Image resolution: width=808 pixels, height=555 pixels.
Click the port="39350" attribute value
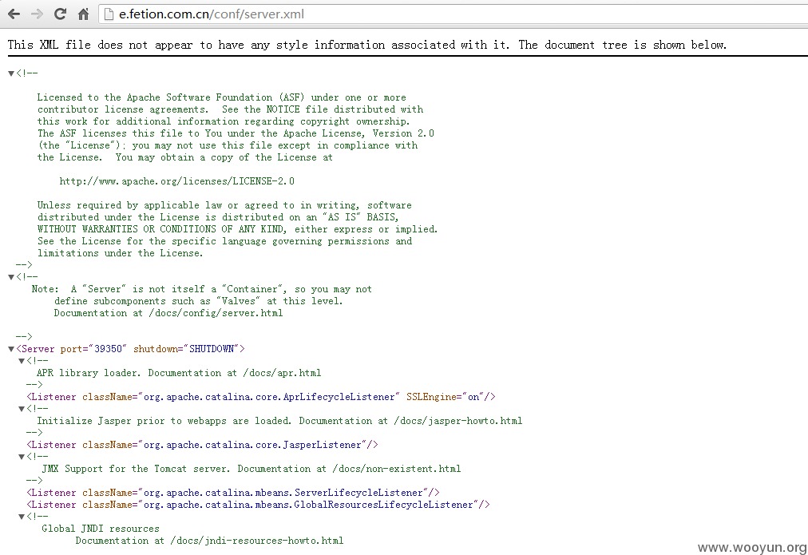(93, 349)
